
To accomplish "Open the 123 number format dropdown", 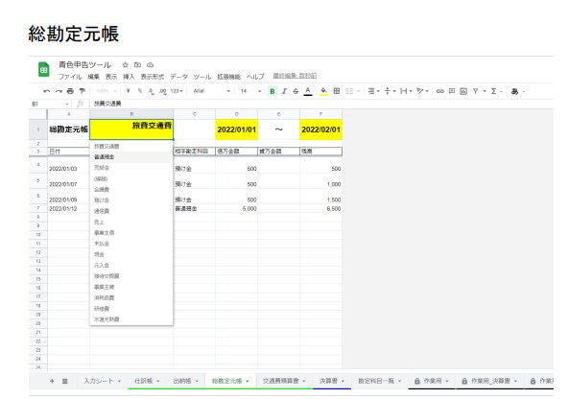I will (177, 91).
